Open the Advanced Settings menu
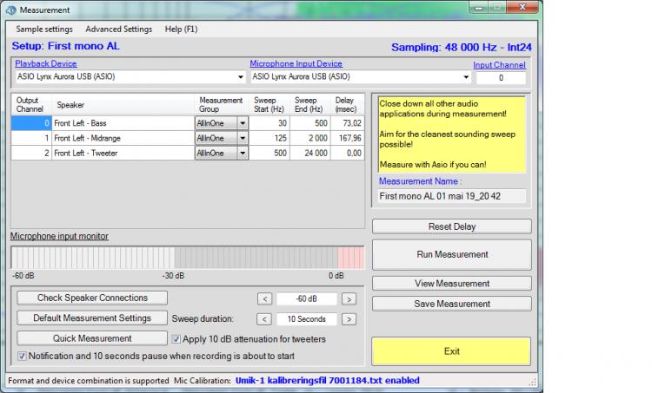The image size is (652, 393). pos(118,29)
